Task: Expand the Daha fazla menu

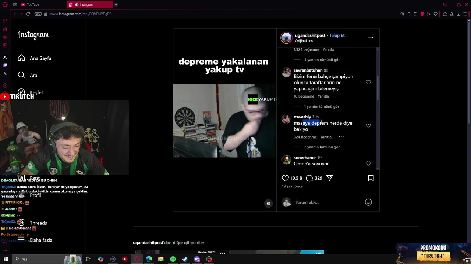Action: coord(35,240)
